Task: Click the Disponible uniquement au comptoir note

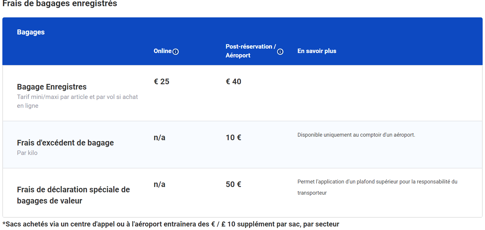Action: point(356,135)
